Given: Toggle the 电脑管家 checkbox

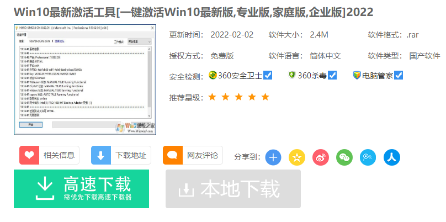Looking at the screenshot, I should [399, 75].
